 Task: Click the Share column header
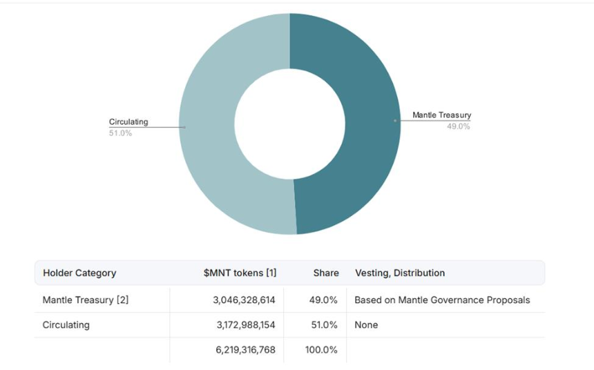coord(326,273)
